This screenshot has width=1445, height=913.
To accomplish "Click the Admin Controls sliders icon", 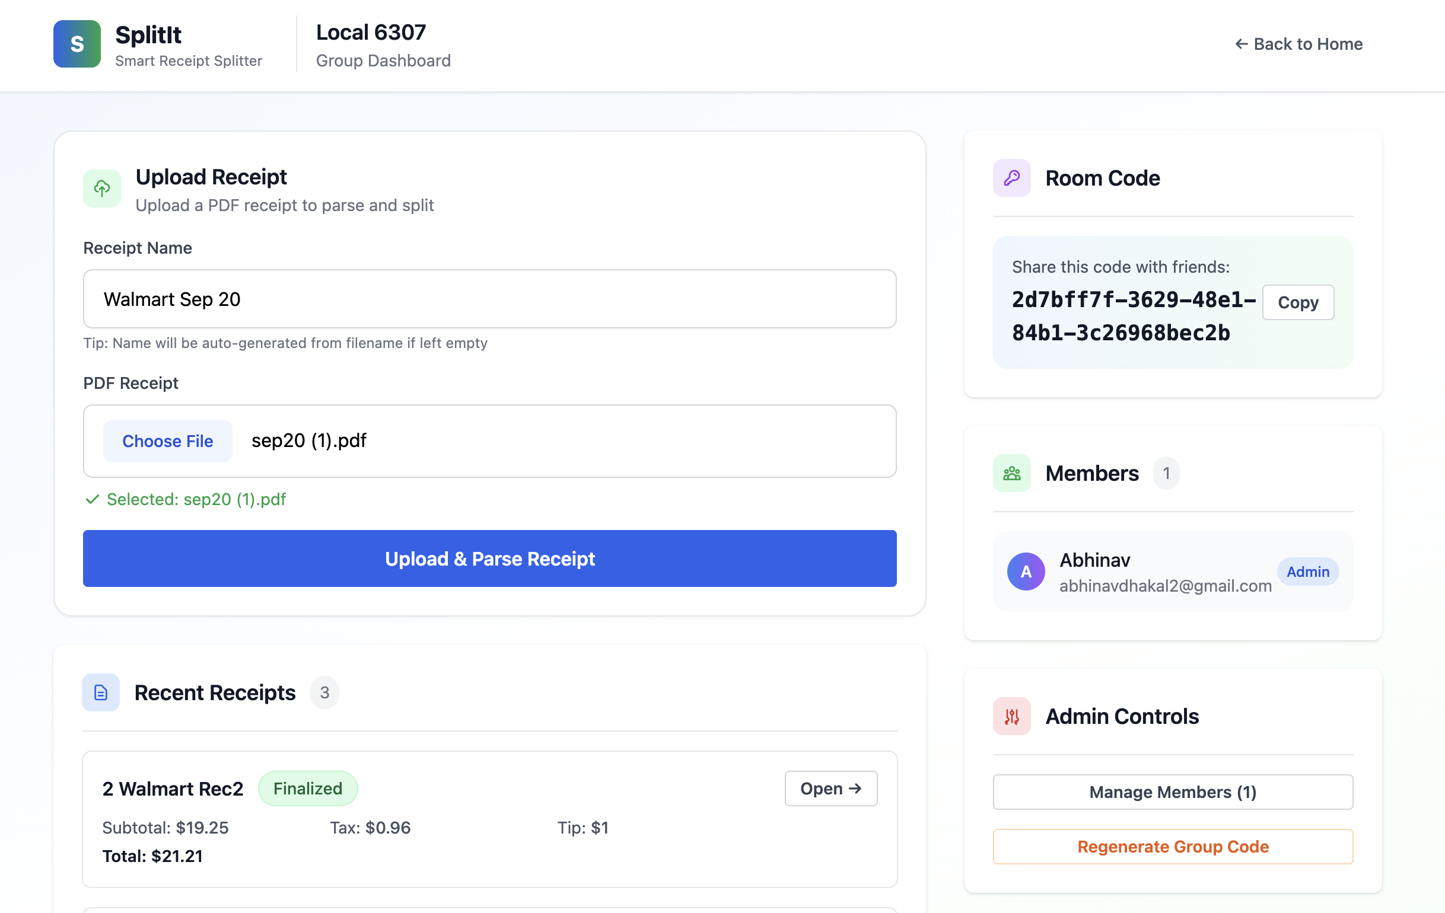I will coord(1011,716).
